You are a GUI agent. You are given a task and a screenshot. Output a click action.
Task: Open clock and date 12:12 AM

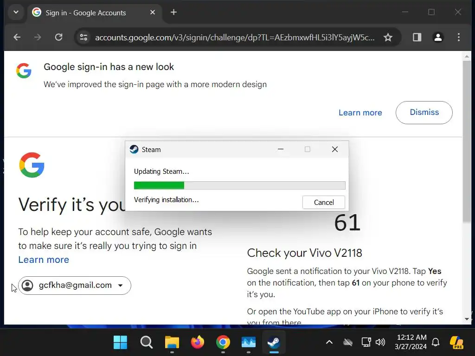411,342
